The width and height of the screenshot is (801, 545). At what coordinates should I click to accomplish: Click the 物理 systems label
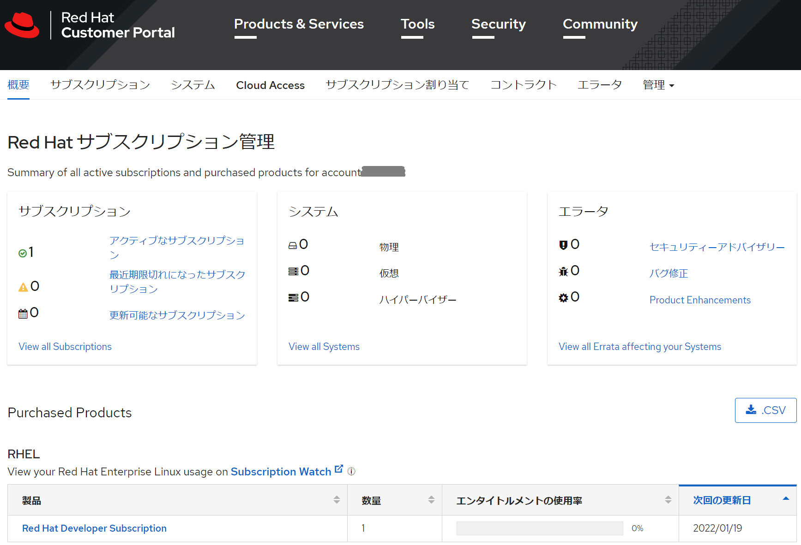tap(389, 247)
